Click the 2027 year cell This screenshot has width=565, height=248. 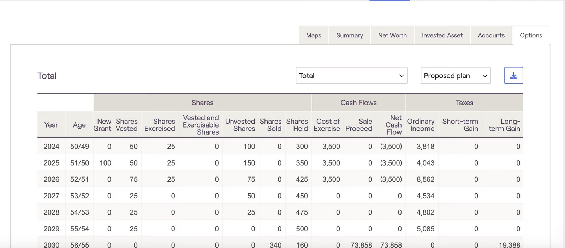click(51, 196)
